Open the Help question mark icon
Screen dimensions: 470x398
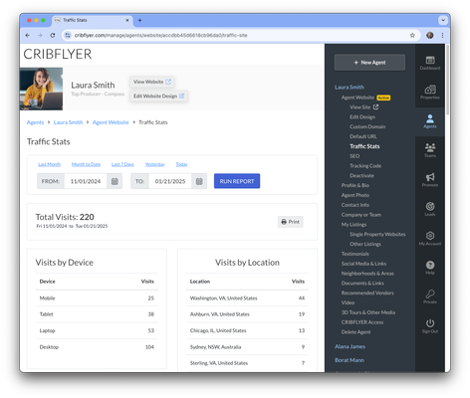(430, 267)
